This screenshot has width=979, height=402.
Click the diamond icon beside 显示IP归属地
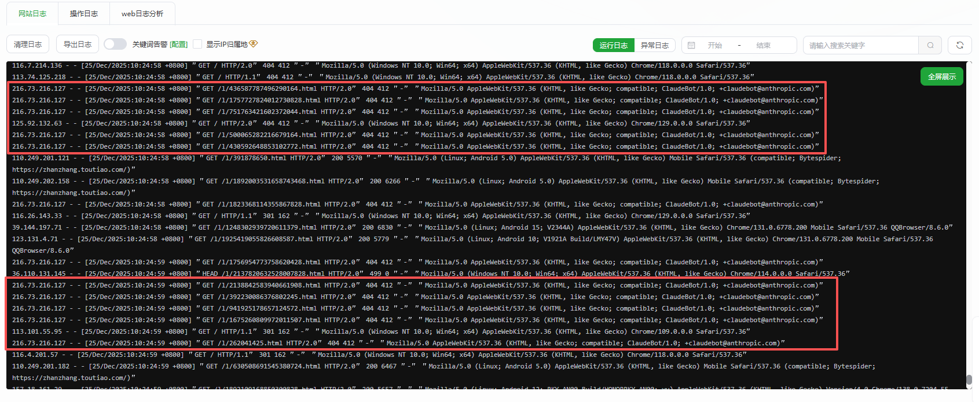click(254, 44)
